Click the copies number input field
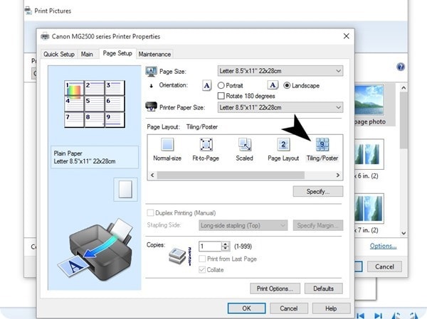This screenshot has width=427, height=319. point(210,247)
